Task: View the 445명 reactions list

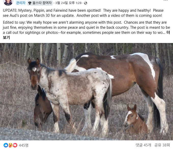Action: coord(24,145)
